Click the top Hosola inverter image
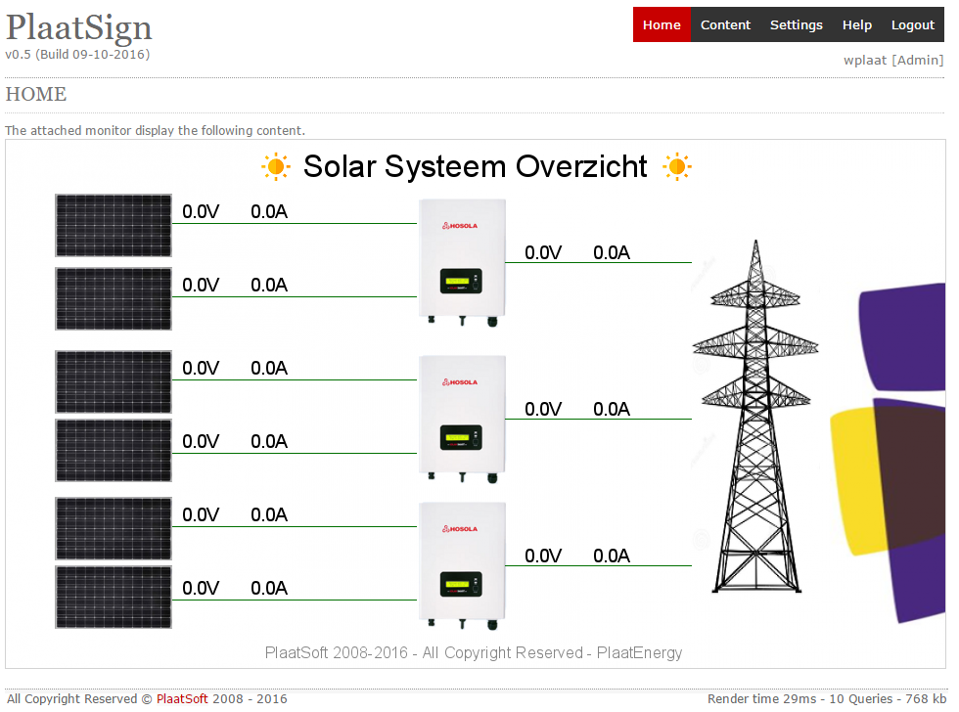Viewport: 959px width, 712px height. [462, 262]
